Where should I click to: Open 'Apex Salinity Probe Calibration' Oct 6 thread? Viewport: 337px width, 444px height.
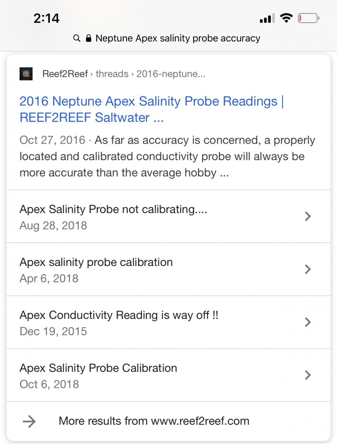pyautogui.click(x=98, y=368)
